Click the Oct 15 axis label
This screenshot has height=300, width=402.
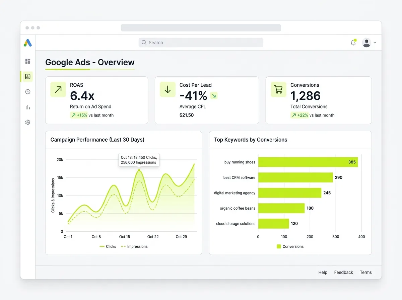125,237
